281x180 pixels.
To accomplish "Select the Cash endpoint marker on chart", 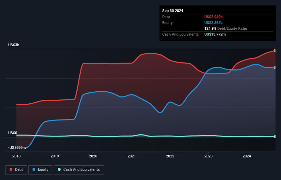I will point(275,137).
